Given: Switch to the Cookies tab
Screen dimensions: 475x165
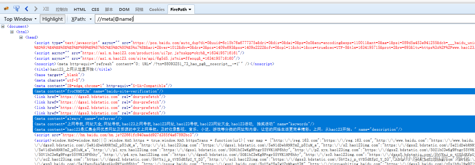Looking at the screenshot, I should 157,9.
